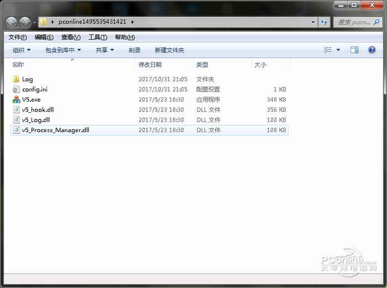Click the address bar refresh icon
The width and height of the screenshot is (387, 288).
point(324,22)
